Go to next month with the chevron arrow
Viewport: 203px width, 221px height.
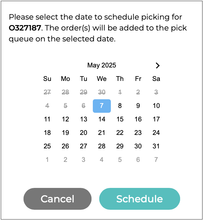158,66
